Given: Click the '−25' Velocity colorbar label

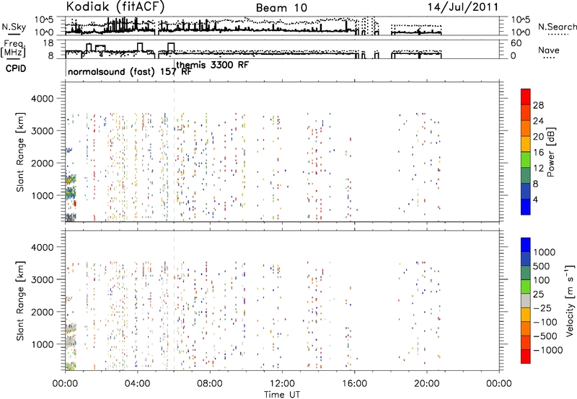Looking at the screenshot, I should pyautogui.click(x=542, y=308).
